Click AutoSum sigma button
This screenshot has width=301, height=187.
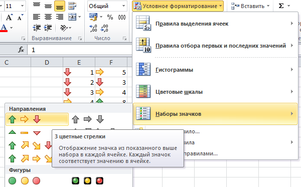pos(281,6)
